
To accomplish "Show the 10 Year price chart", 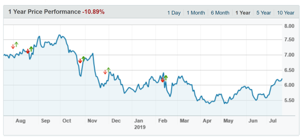I will [286, 13].
